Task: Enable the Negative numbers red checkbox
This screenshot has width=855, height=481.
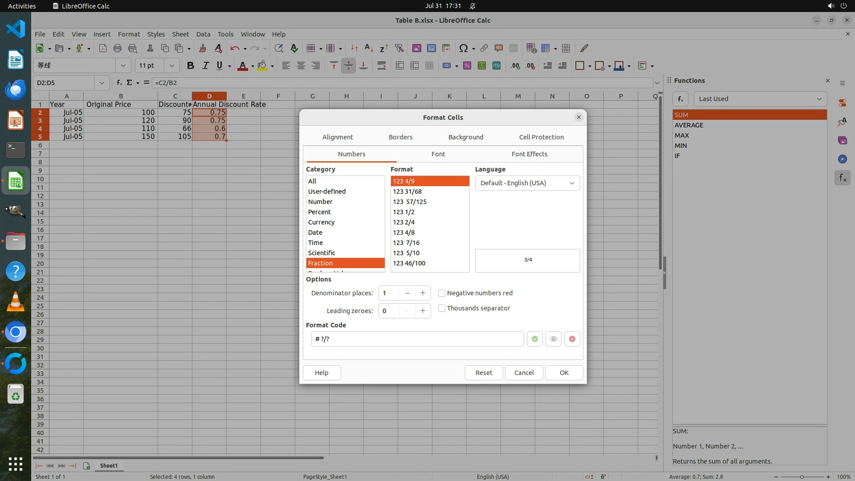Action: point(442,293)
